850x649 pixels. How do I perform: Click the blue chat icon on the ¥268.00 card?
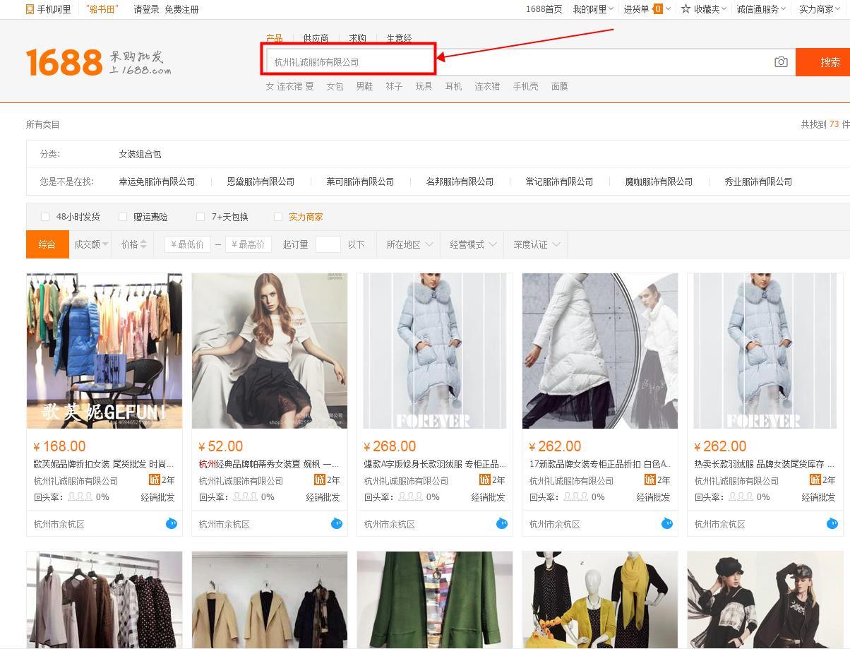click(x=501, y=523)
